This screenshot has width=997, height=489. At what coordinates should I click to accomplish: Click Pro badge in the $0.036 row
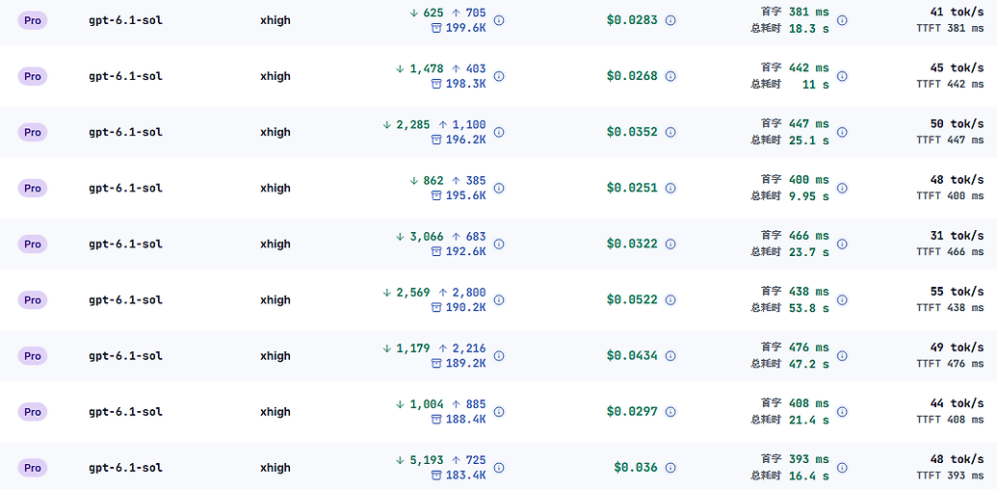(33, 468)
